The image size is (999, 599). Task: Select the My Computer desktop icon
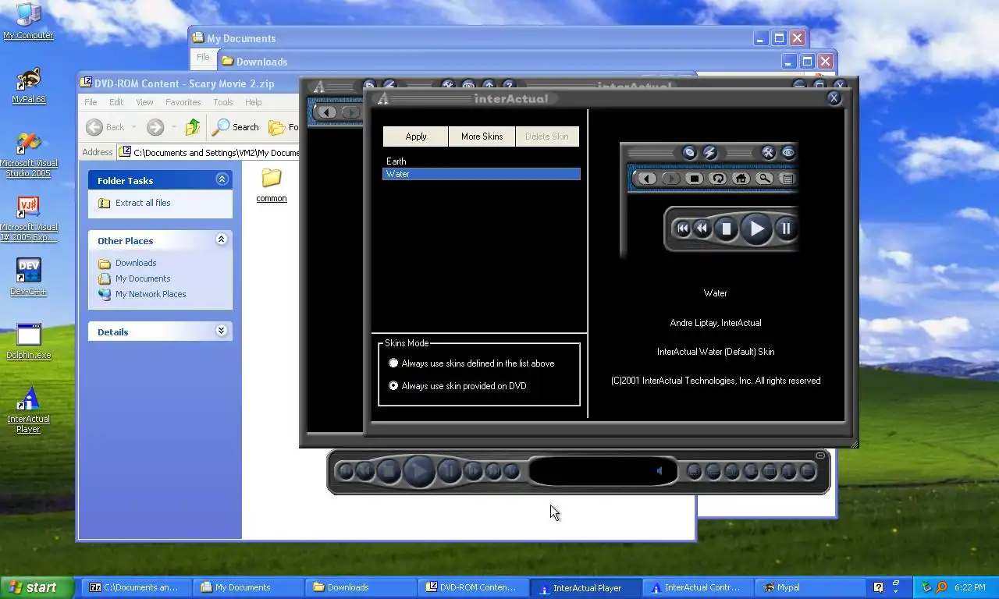28,22
